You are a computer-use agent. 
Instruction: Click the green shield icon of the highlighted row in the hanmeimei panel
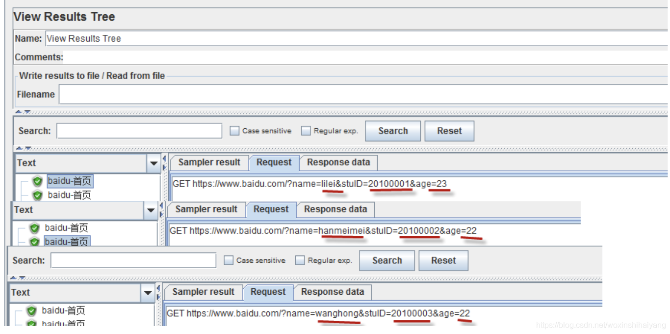click(x=35, y=242)
